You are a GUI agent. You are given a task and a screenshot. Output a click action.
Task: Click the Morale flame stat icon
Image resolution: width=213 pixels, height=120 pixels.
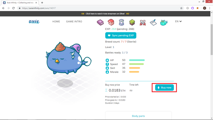point(107,72)
